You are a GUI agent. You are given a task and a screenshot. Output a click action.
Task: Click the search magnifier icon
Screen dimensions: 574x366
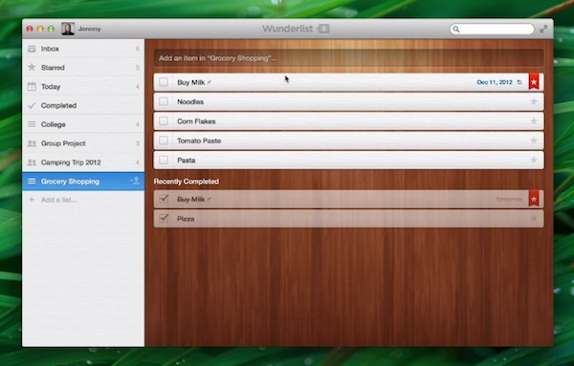456,29
